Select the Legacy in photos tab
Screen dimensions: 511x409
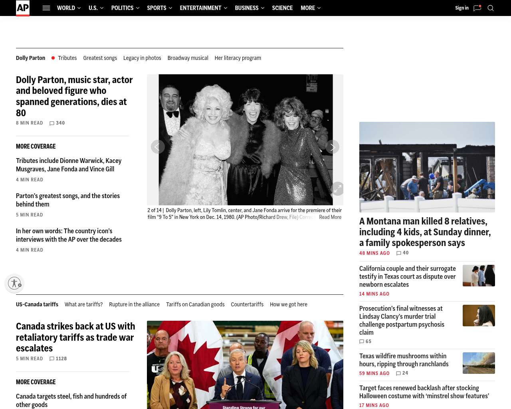pyautogui.click(x=142, y=58)
